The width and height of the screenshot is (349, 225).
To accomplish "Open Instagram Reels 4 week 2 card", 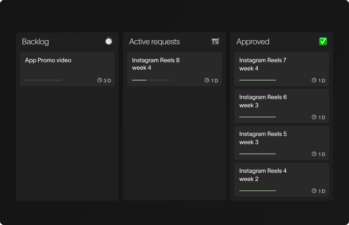I will coord(282,180).
